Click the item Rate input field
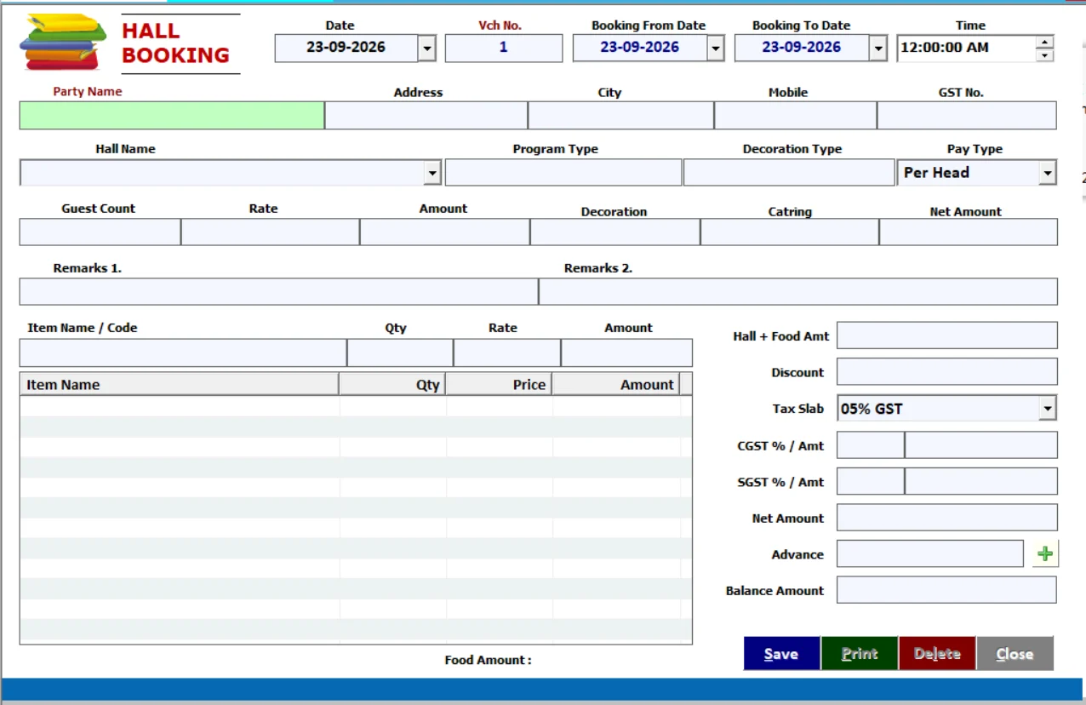This screenshot has width=1086, height=705. (507, 352)
